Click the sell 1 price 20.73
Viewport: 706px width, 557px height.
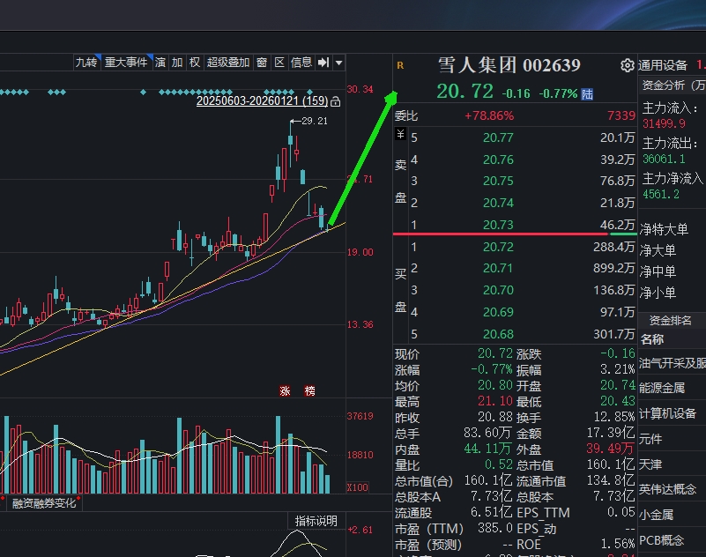(498, 225)
